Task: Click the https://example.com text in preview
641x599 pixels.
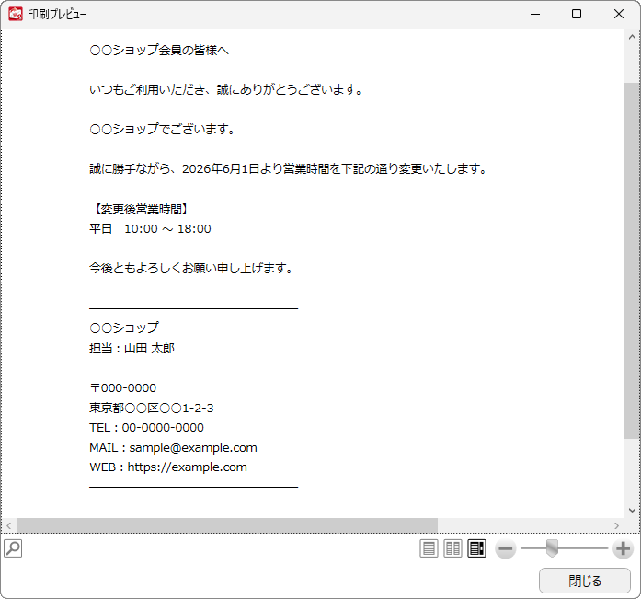Action: [x=188, y=467]
